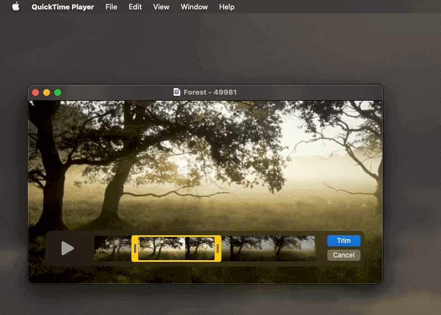
Task: Close the Forest video window
Action: coord(36,92)
